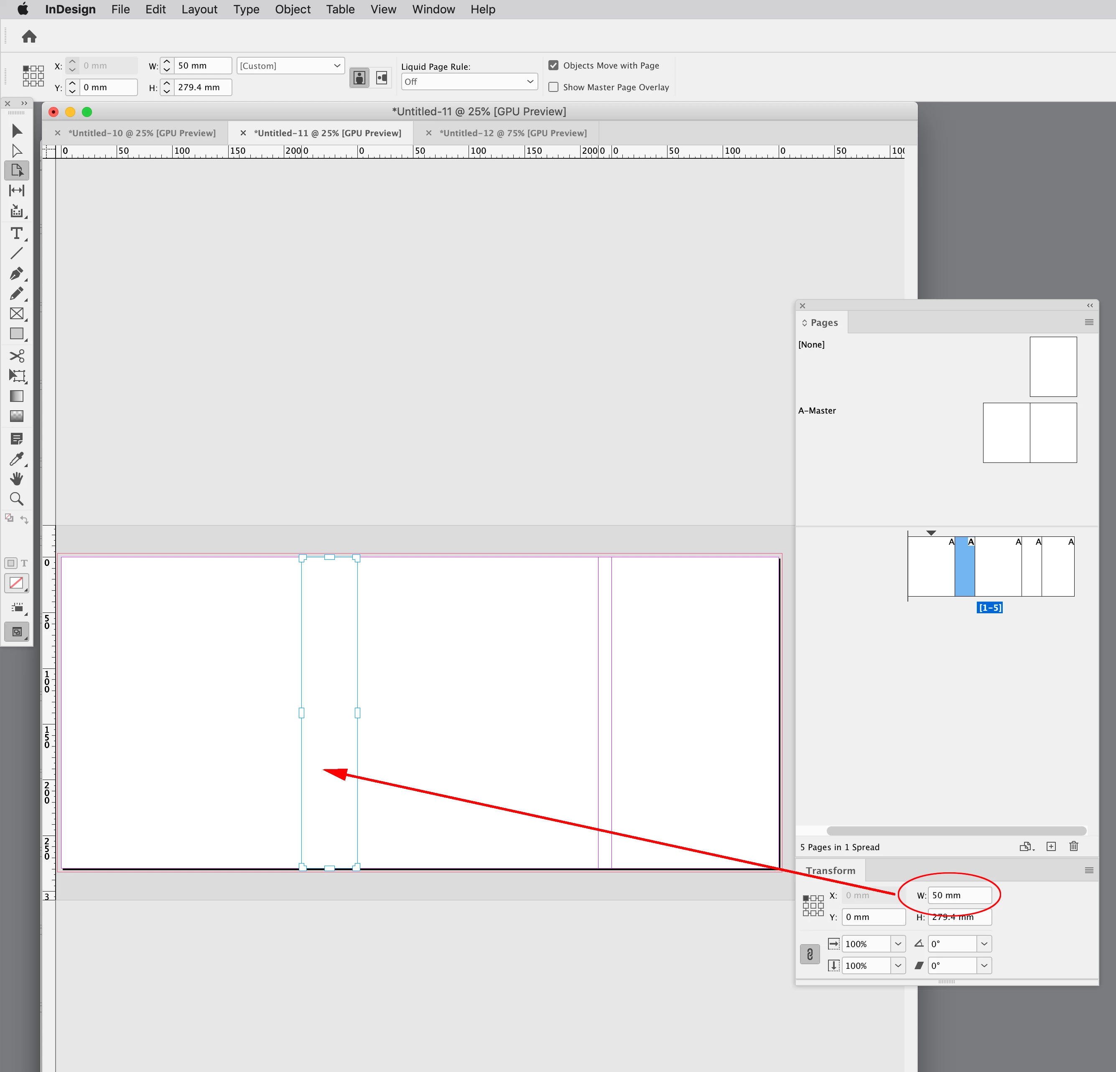This screenshot has width=1116, height=1072.
Task: Click create new page icon
Action: click(x=1051, y=846)
